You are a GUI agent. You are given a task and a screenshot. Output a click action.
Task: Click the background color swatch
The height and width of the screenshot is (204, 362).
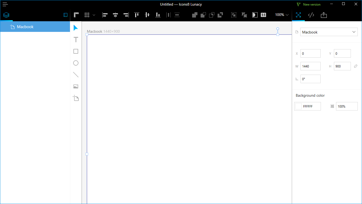(x=299, y=106)
